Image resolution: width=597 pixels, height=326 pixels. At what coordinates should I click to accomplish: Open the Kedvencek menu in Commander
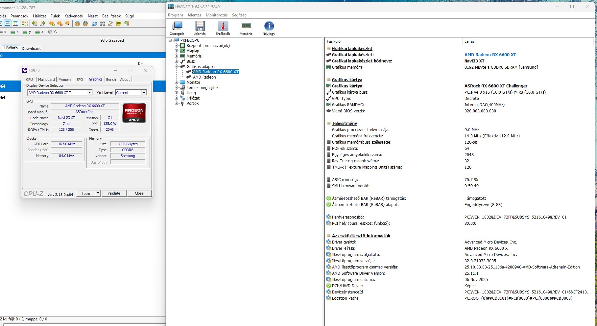(74, 16)
